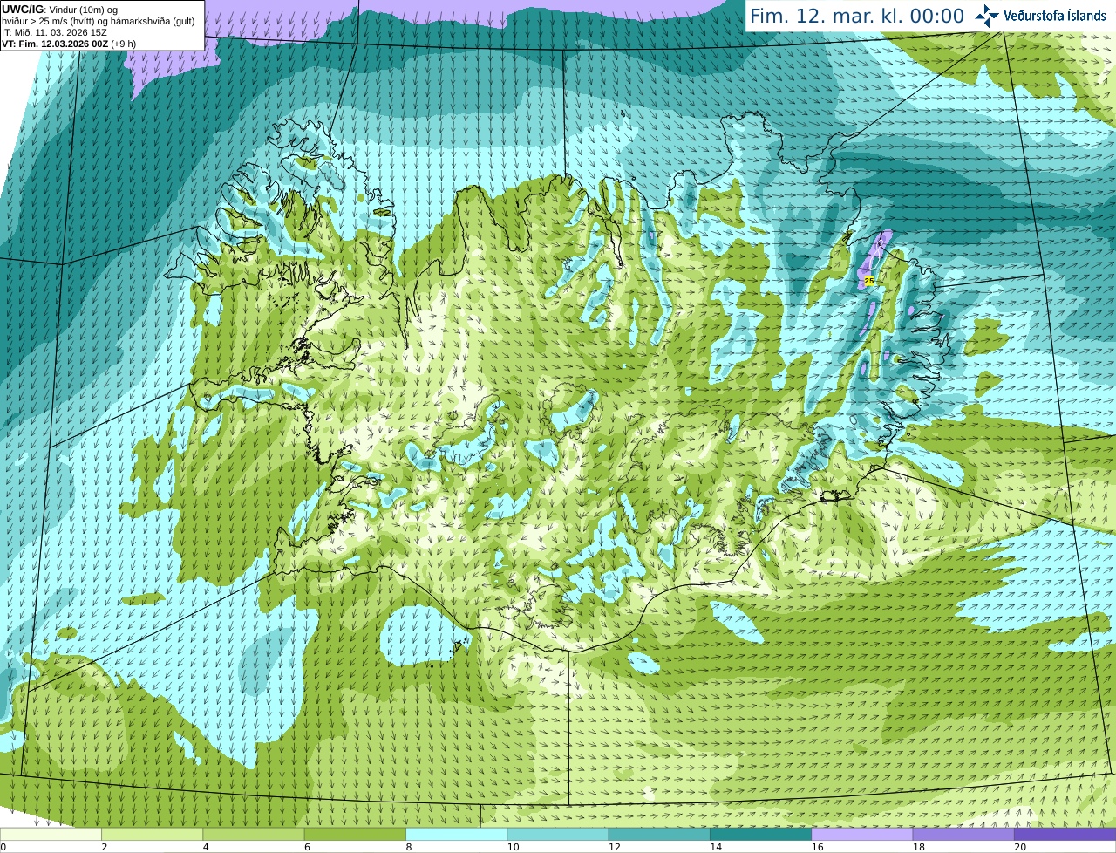The image size is (1116, 853).
Task: Pick the 8–10 m/s pale cyan swatch
Action: 456,835
